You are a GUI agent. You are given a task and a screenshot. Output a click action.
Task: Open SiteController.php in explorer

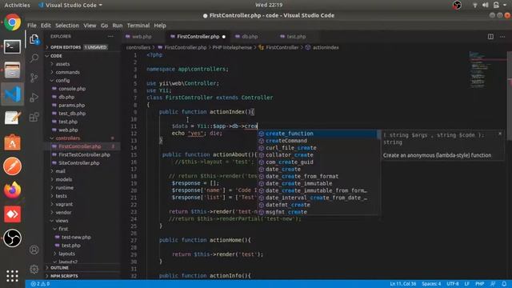(x=79, y=163)
